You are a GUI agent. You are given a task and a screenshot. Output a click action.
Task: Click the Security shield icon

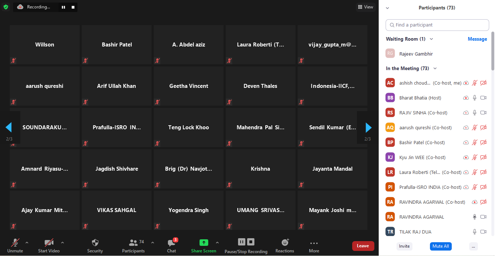click(x=95, y=243)
